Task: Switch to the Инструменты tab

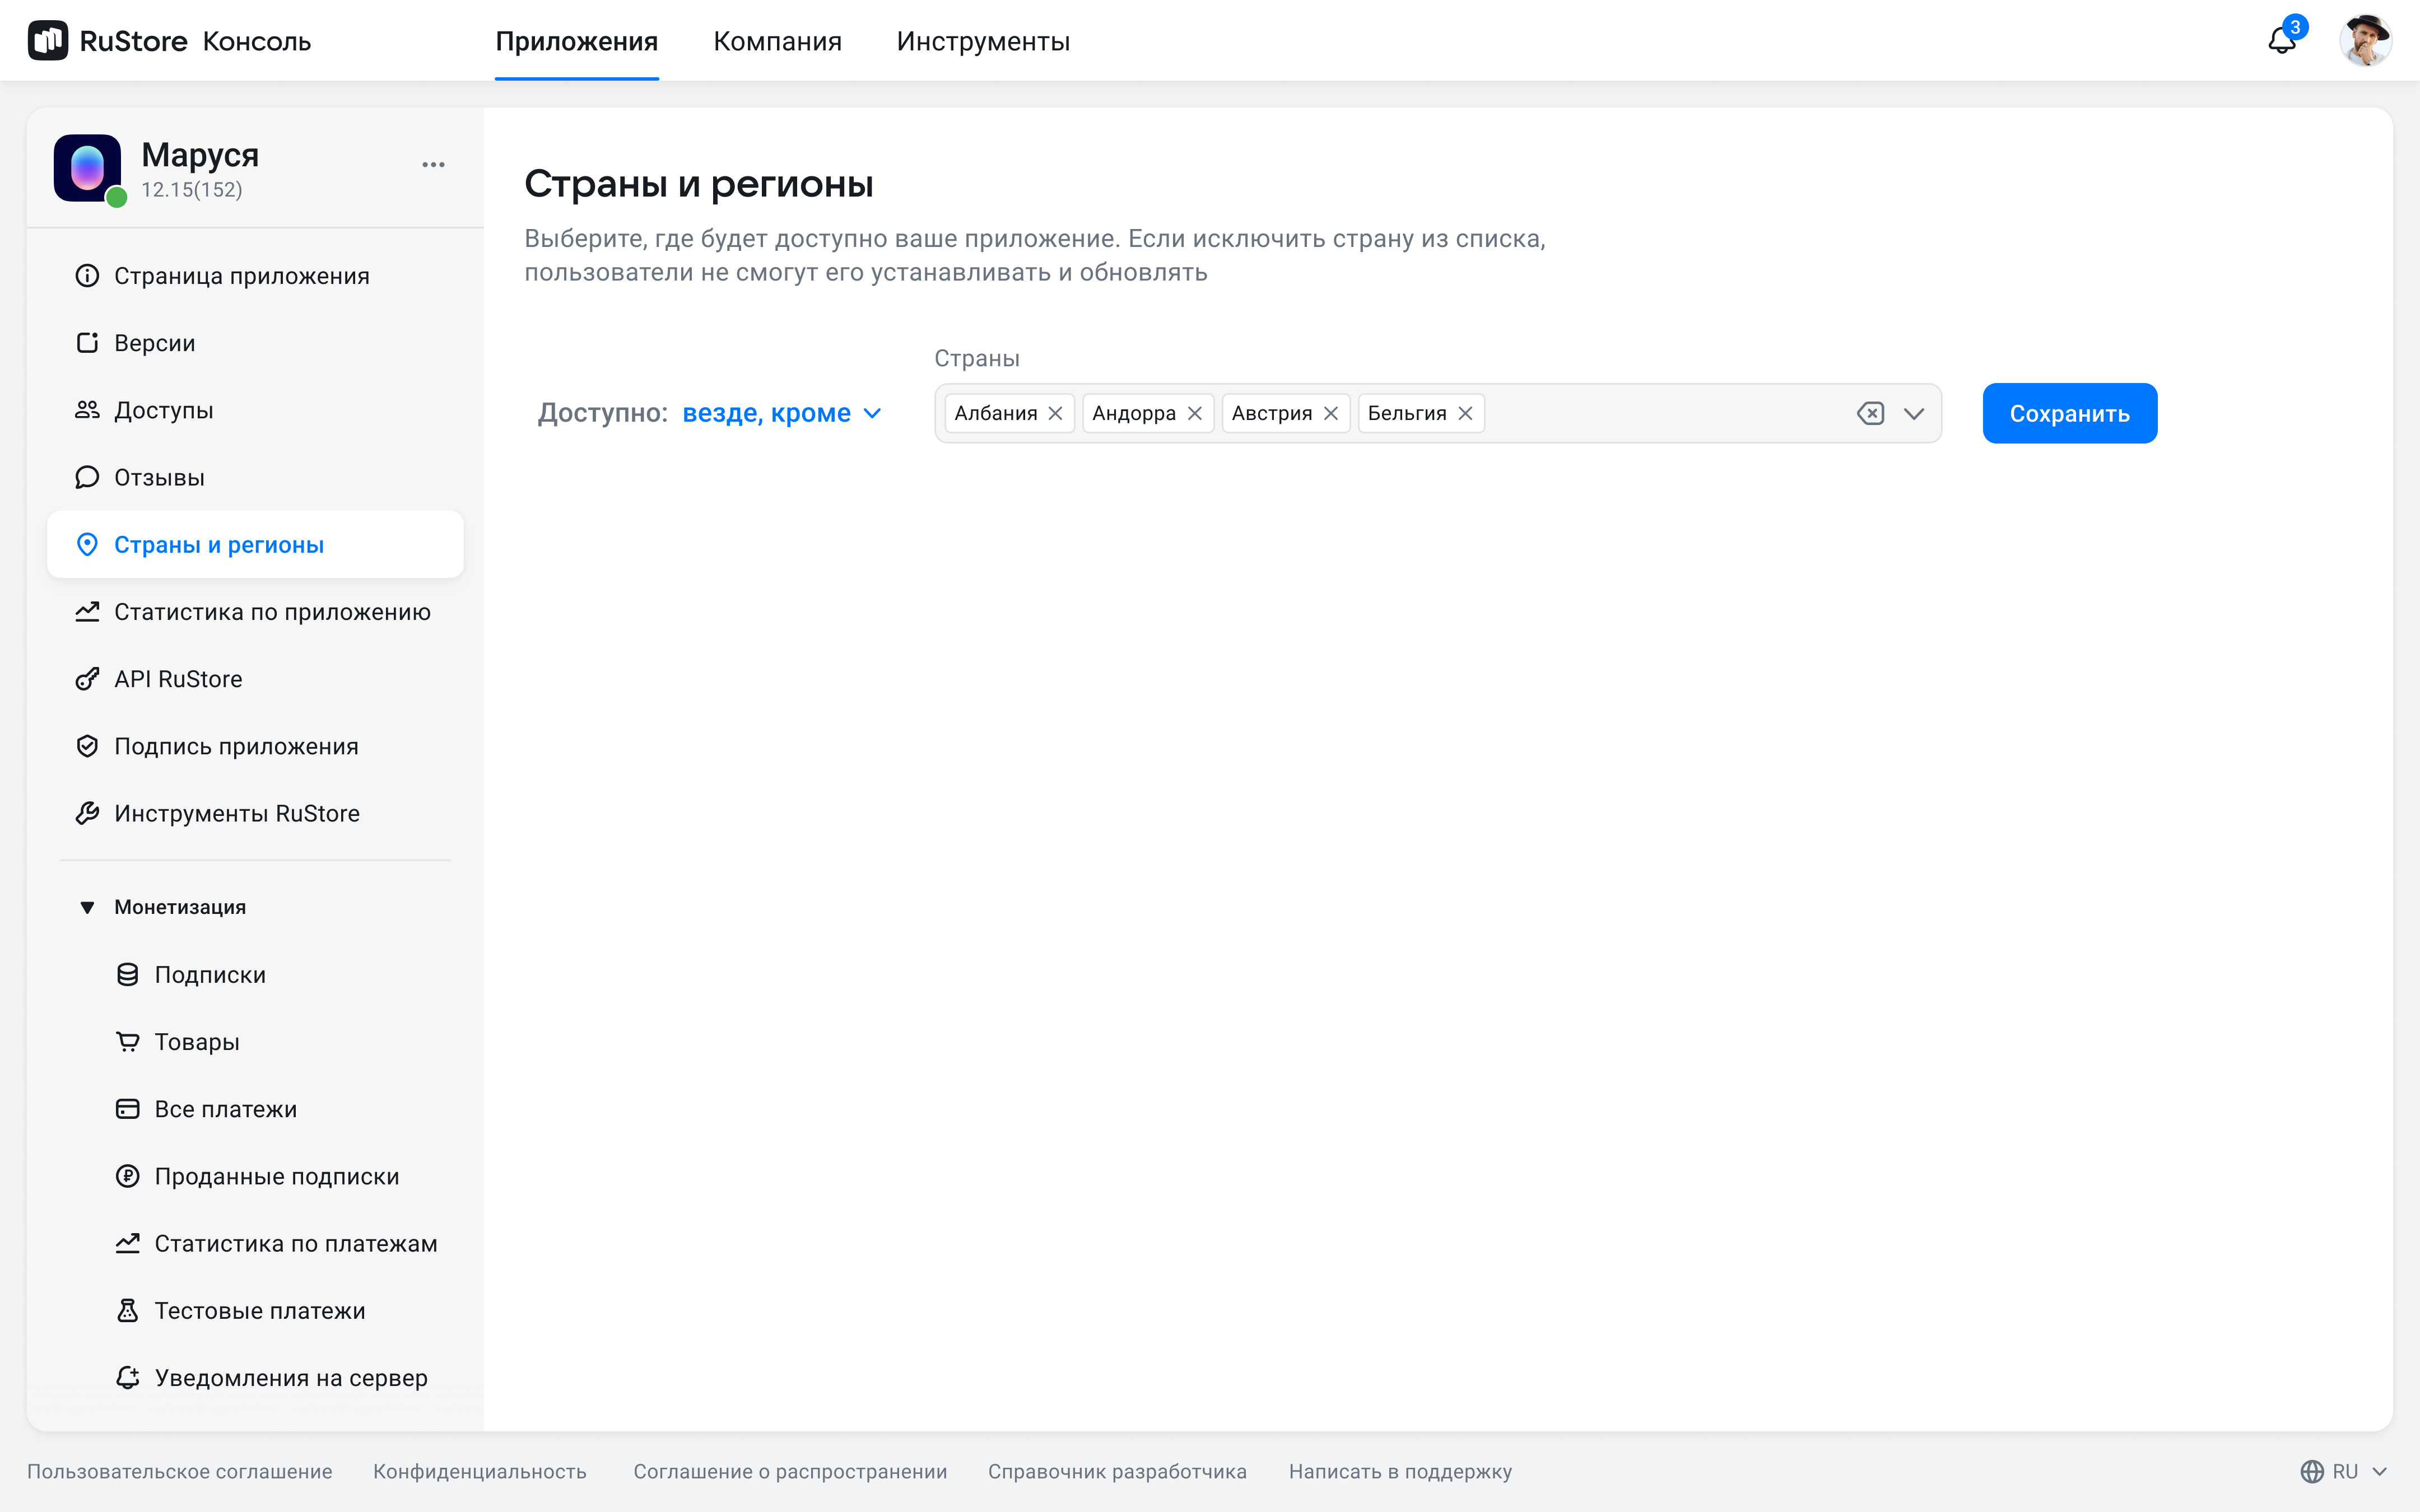Action: [x=983, y=41]
